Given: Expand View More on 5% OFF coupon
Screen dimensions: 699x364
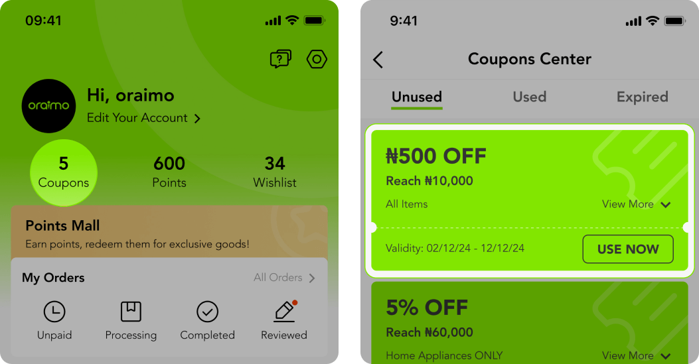Looking at the screenshot, I should point(637,356).
